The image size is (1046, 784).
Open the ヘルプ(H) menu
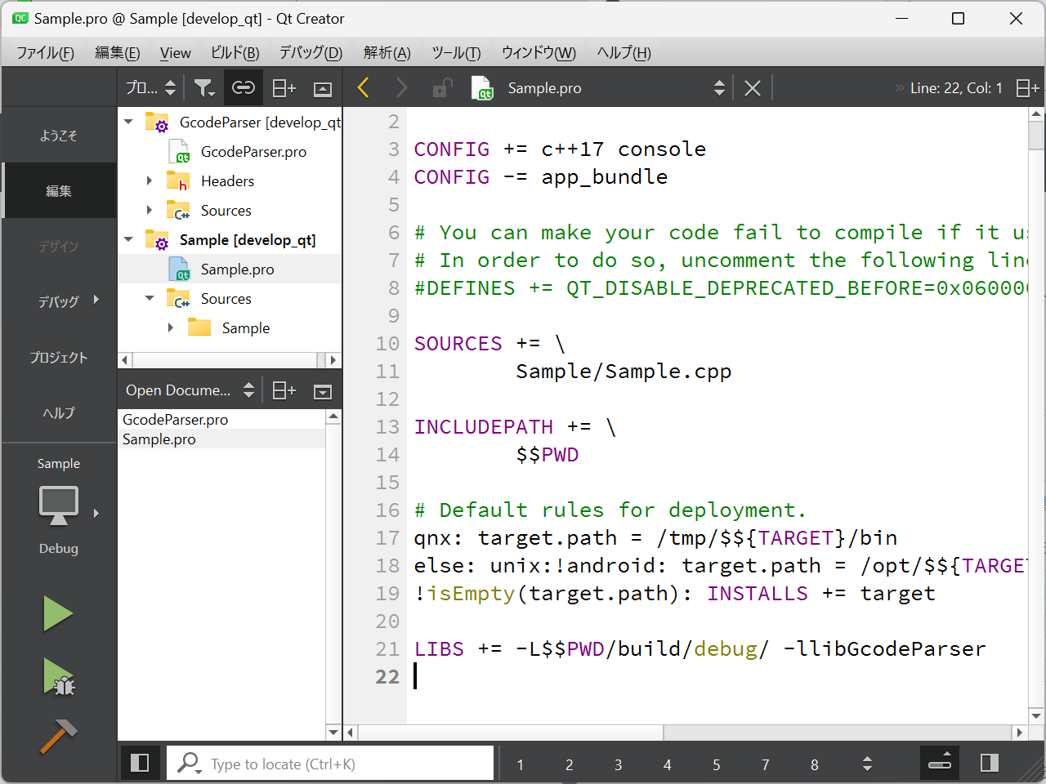coord(624,52)
